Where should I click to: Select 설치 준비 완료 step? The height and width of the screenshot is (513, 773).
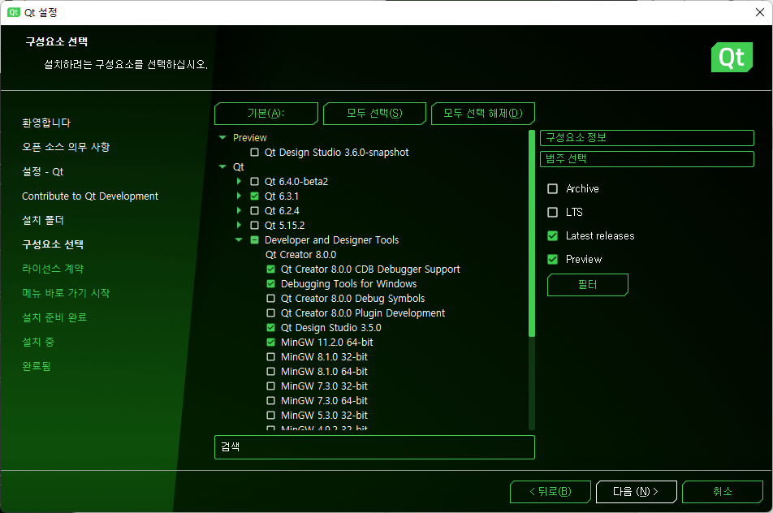(54, 317)
